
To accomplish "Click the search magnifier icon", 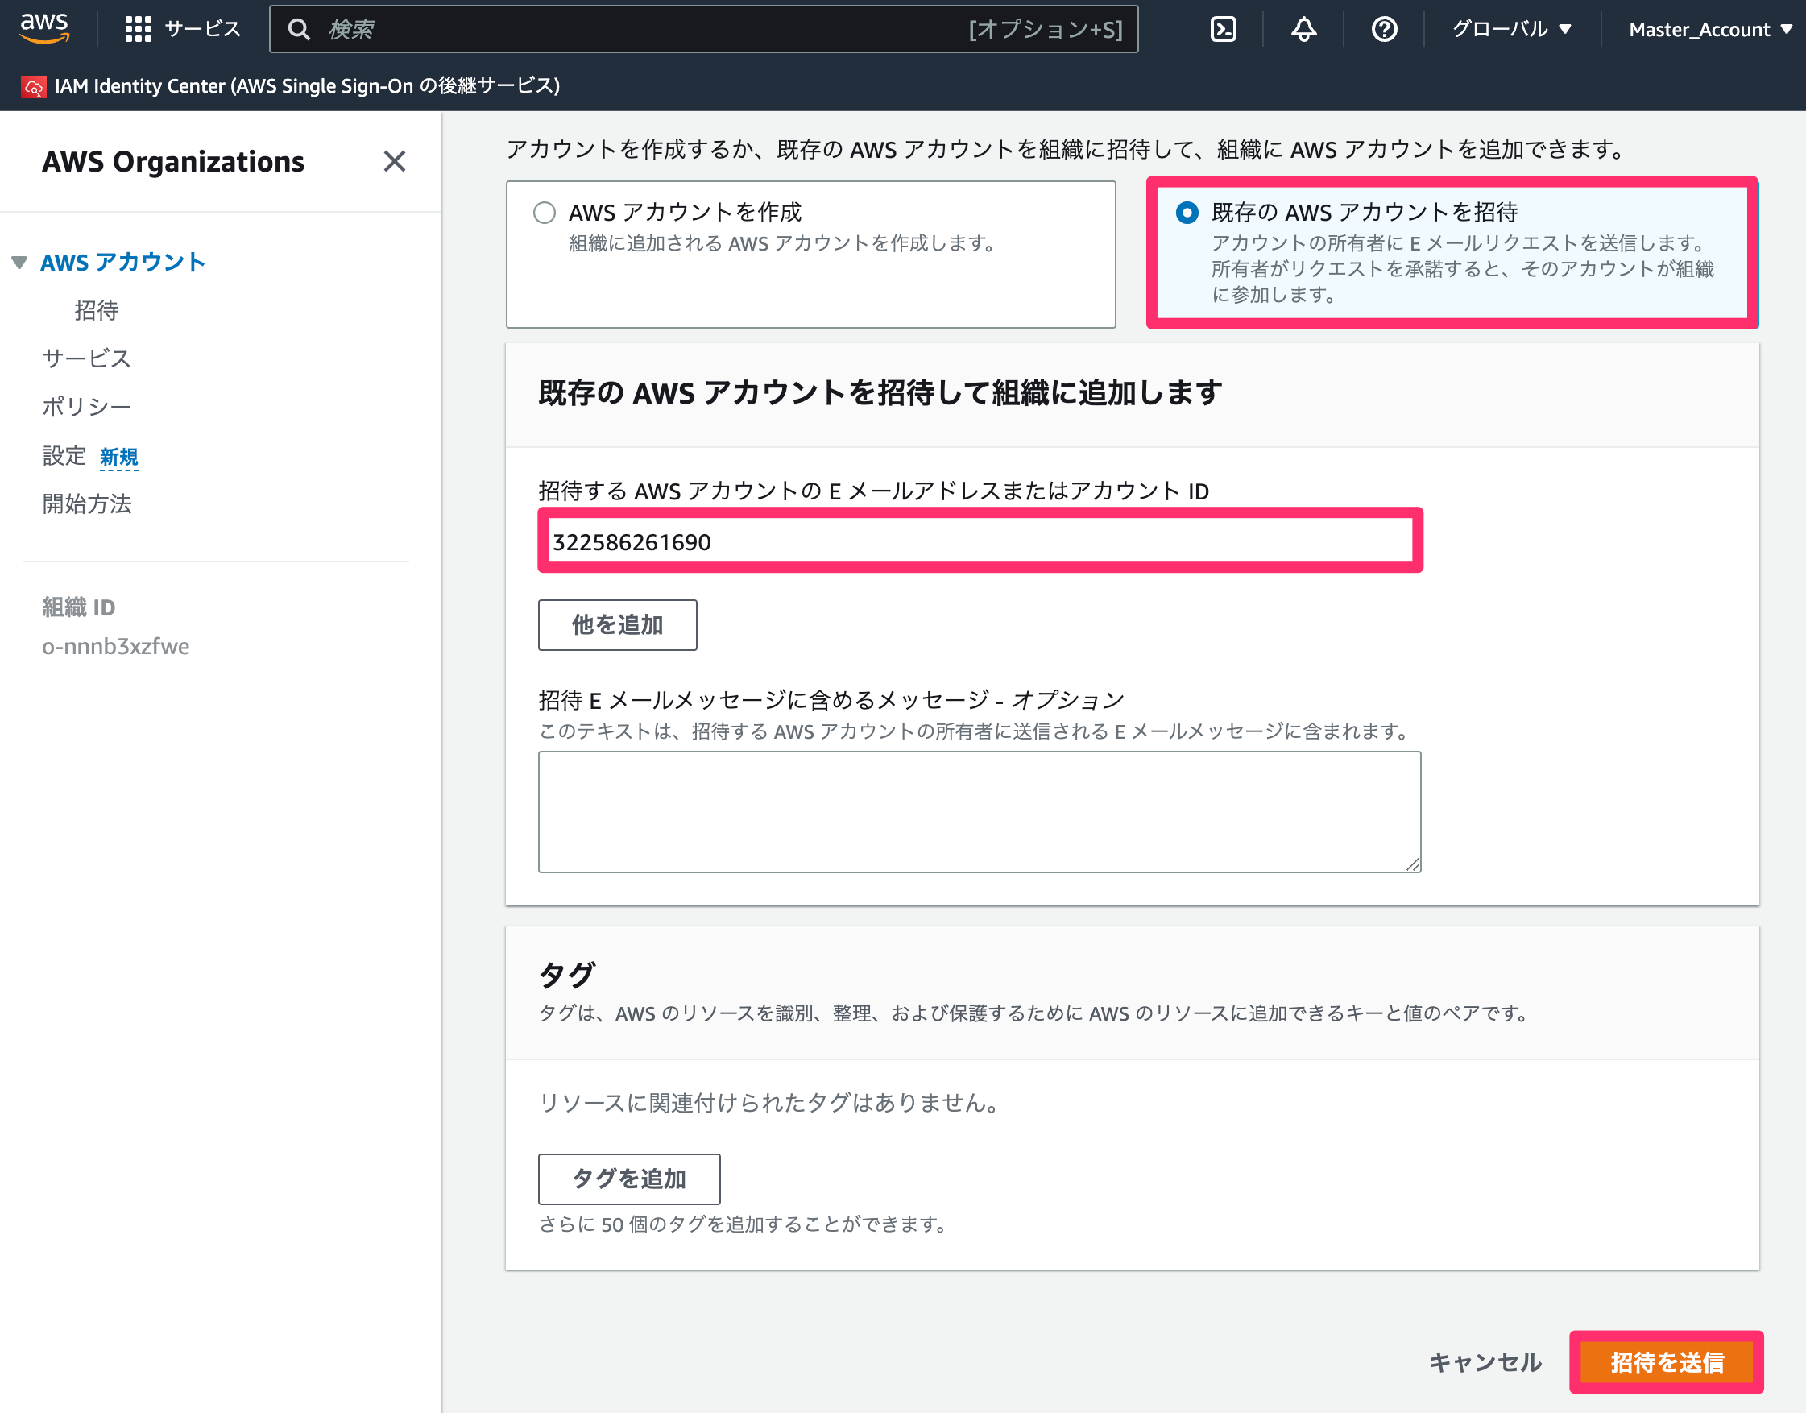I will click(x=300, y=30).
